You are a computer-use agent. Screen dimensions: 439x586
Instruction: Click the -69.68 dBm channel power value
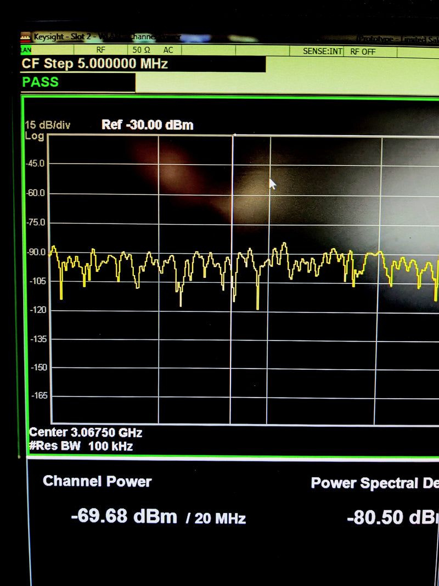[124, 516]
